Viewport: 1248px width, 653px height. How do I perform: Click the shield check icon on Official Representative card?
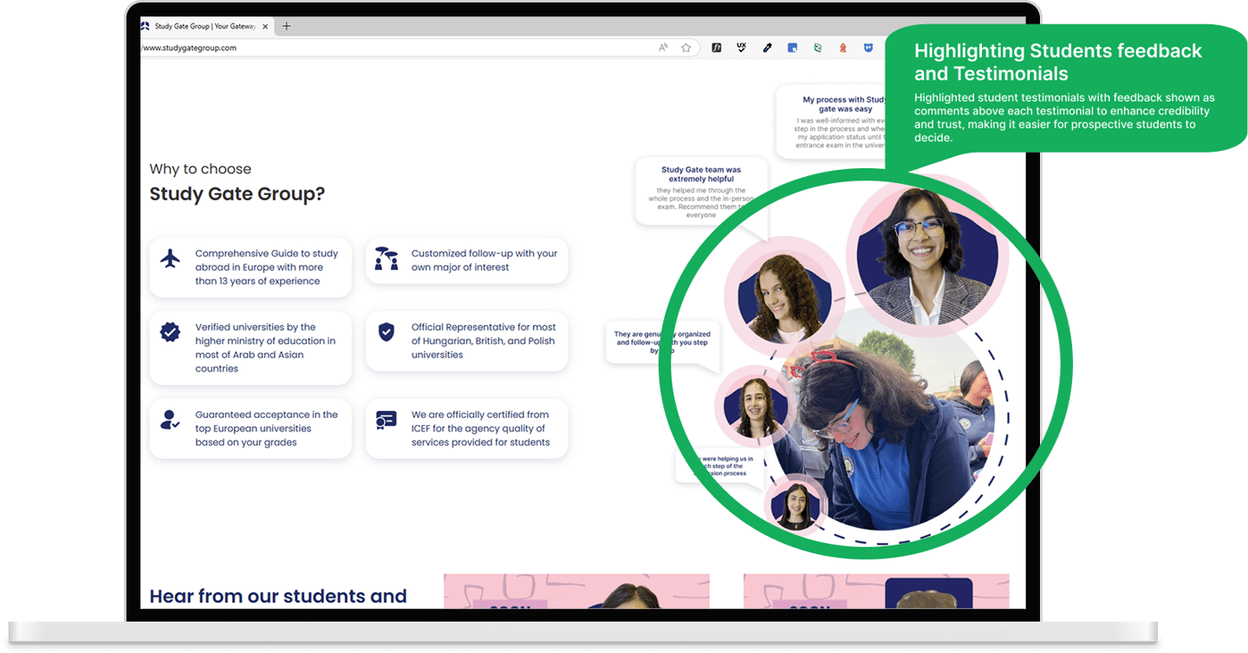[x=387, y=332]
